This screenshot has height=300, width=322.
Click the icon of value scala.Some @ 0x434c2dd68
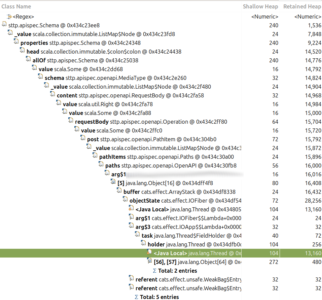[x=34, y=68]
